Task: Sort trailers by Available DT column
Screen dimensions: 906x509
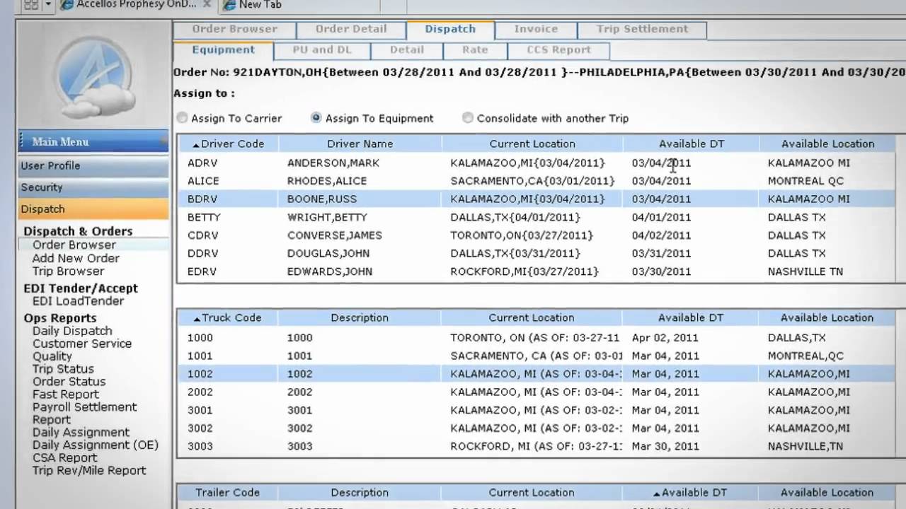Action: [691, 493]
